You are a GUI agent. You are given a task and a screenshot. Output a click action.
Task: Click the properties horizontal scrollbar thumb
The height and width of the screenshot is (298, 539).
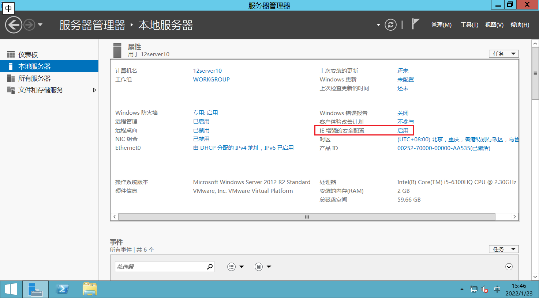pos(307,217)
